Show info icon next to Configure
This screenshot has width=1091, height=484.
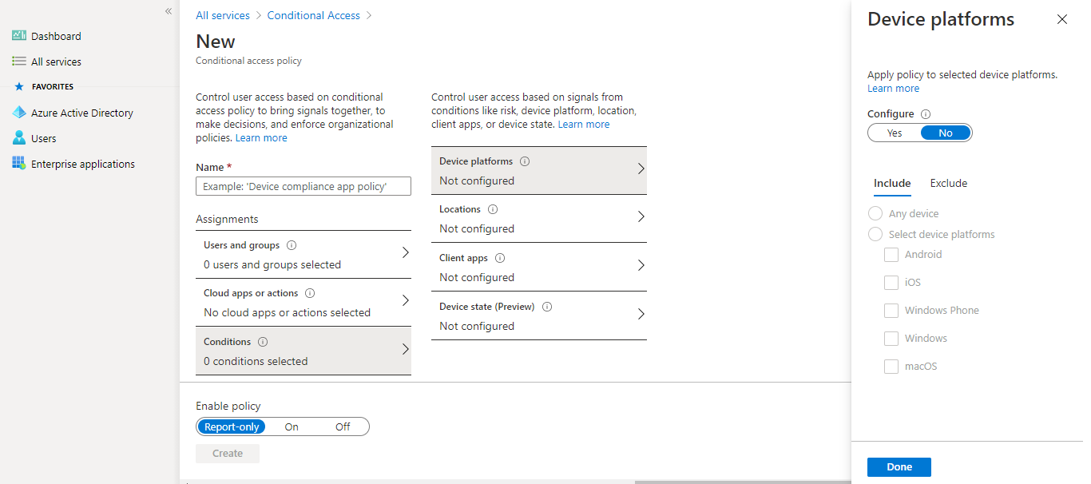click(926, 114)
